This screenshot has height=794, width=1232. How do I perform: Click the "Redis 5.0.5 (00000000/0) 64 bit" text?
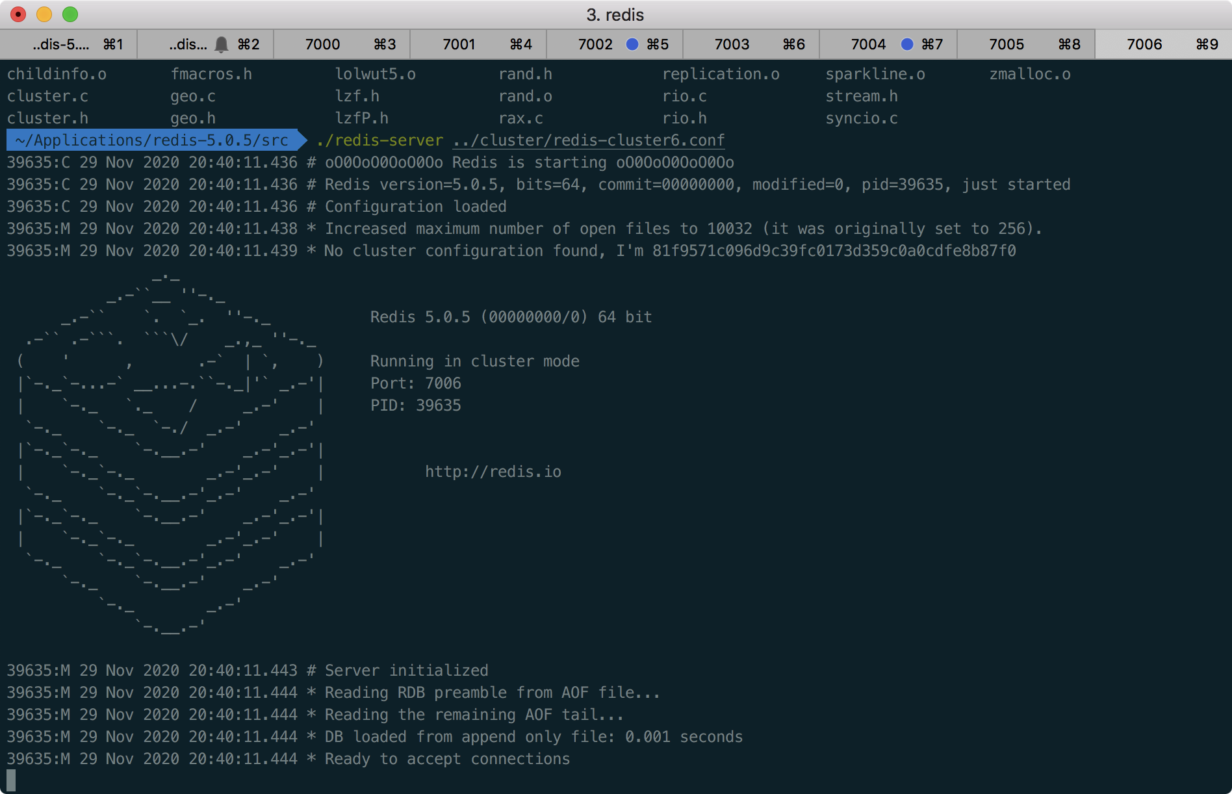click(511, 317)
